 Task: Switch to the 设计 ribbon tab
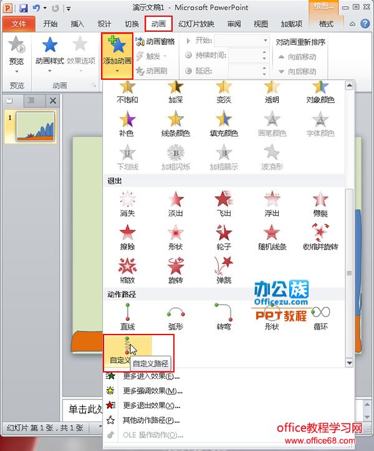point(104,24)
